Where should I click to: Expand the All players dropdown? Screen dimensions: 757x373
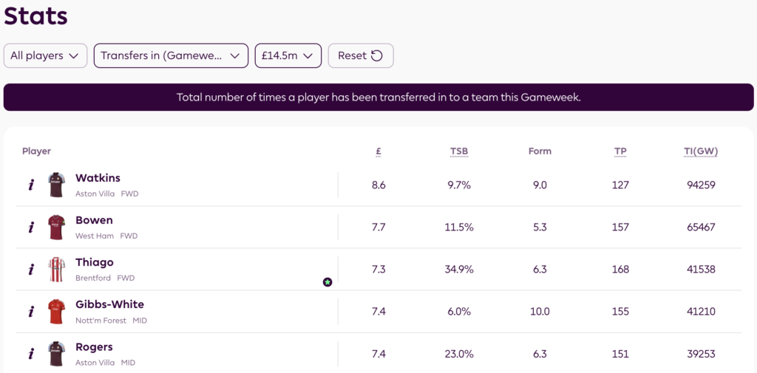click(45, 55)
